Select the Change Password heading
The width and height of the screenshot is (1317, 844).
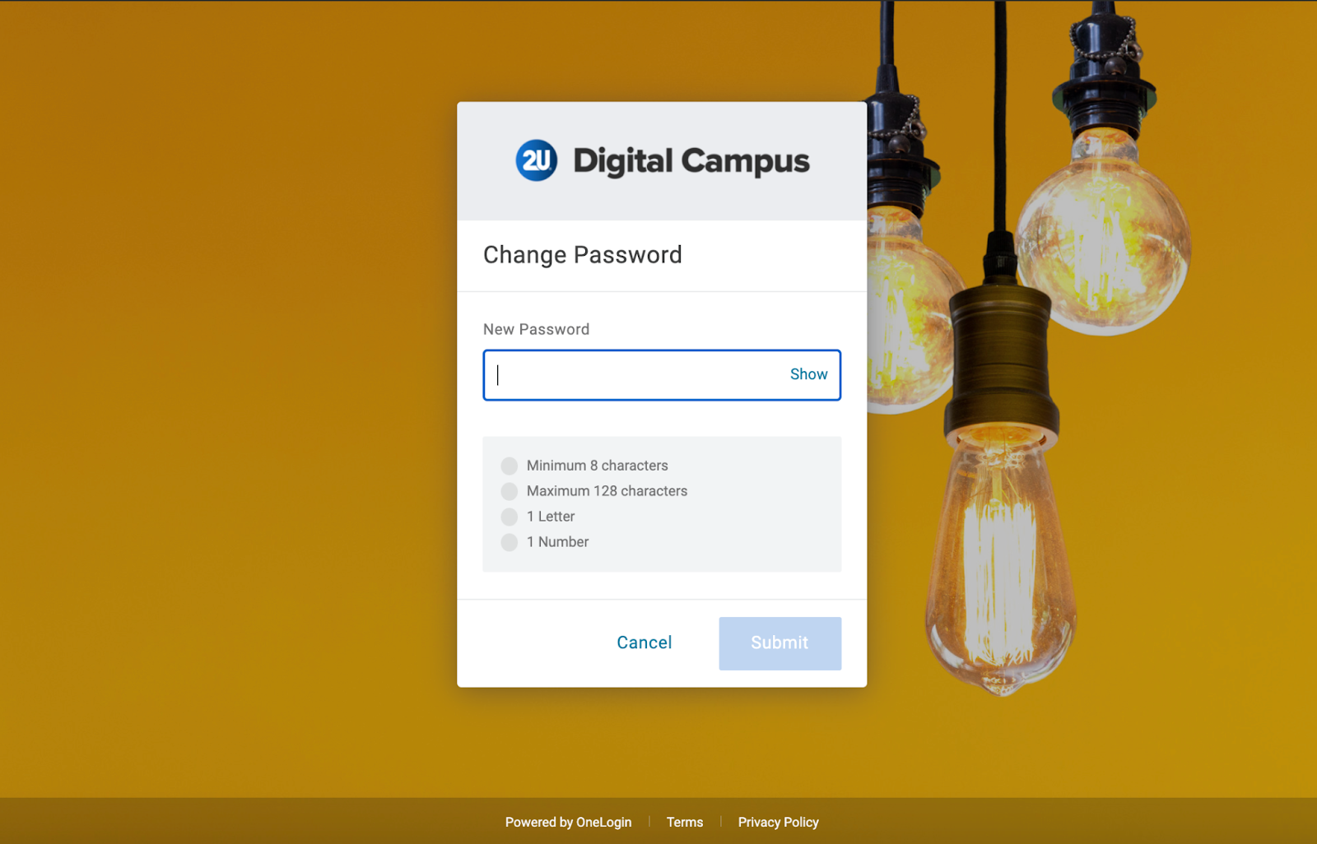pos(583,255)
